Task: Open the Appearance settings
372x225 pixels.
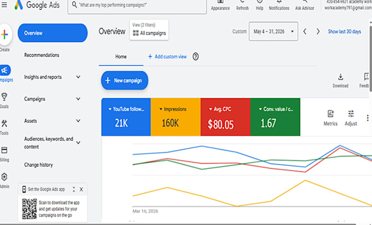Action: (220, 5)
